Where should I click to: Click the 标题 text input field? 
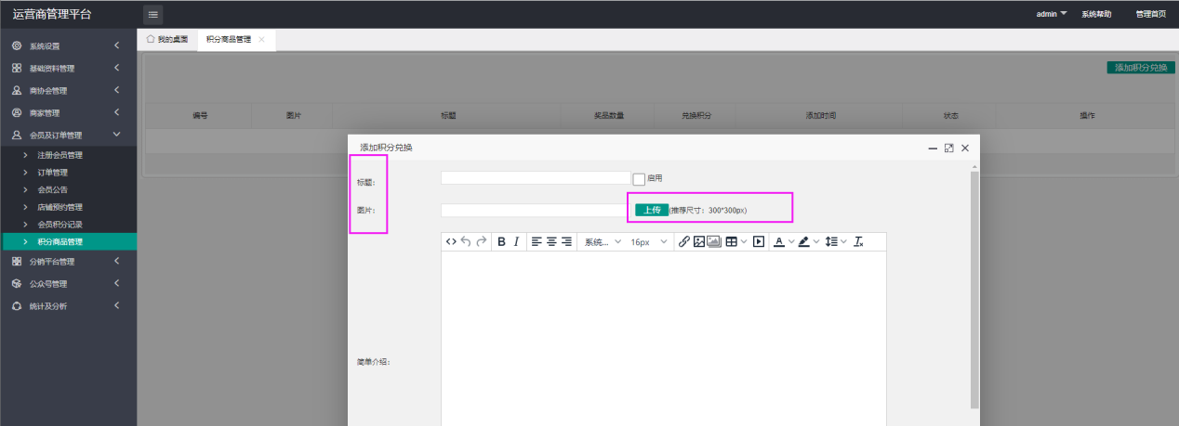pyautogui.click(x=536, y=178)
